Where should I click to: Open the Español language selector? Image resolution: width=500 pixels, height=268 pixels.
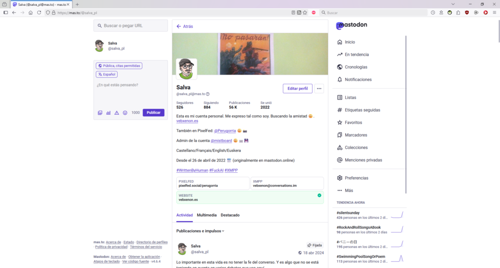coord(106,74)
